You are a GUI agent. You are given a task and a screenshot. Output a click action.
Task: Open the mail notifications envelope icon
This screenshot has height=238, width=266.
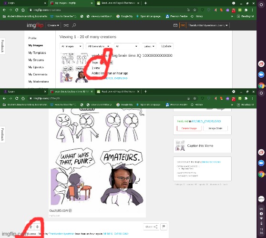pos(175,25)
